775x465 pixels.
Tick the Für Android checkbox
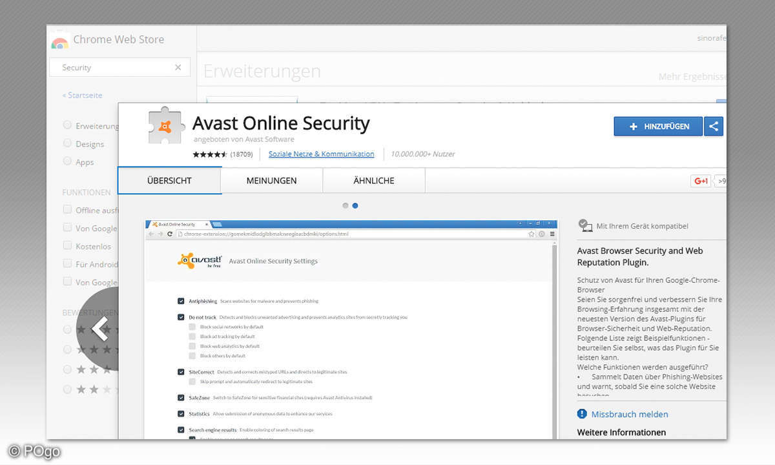67,263
